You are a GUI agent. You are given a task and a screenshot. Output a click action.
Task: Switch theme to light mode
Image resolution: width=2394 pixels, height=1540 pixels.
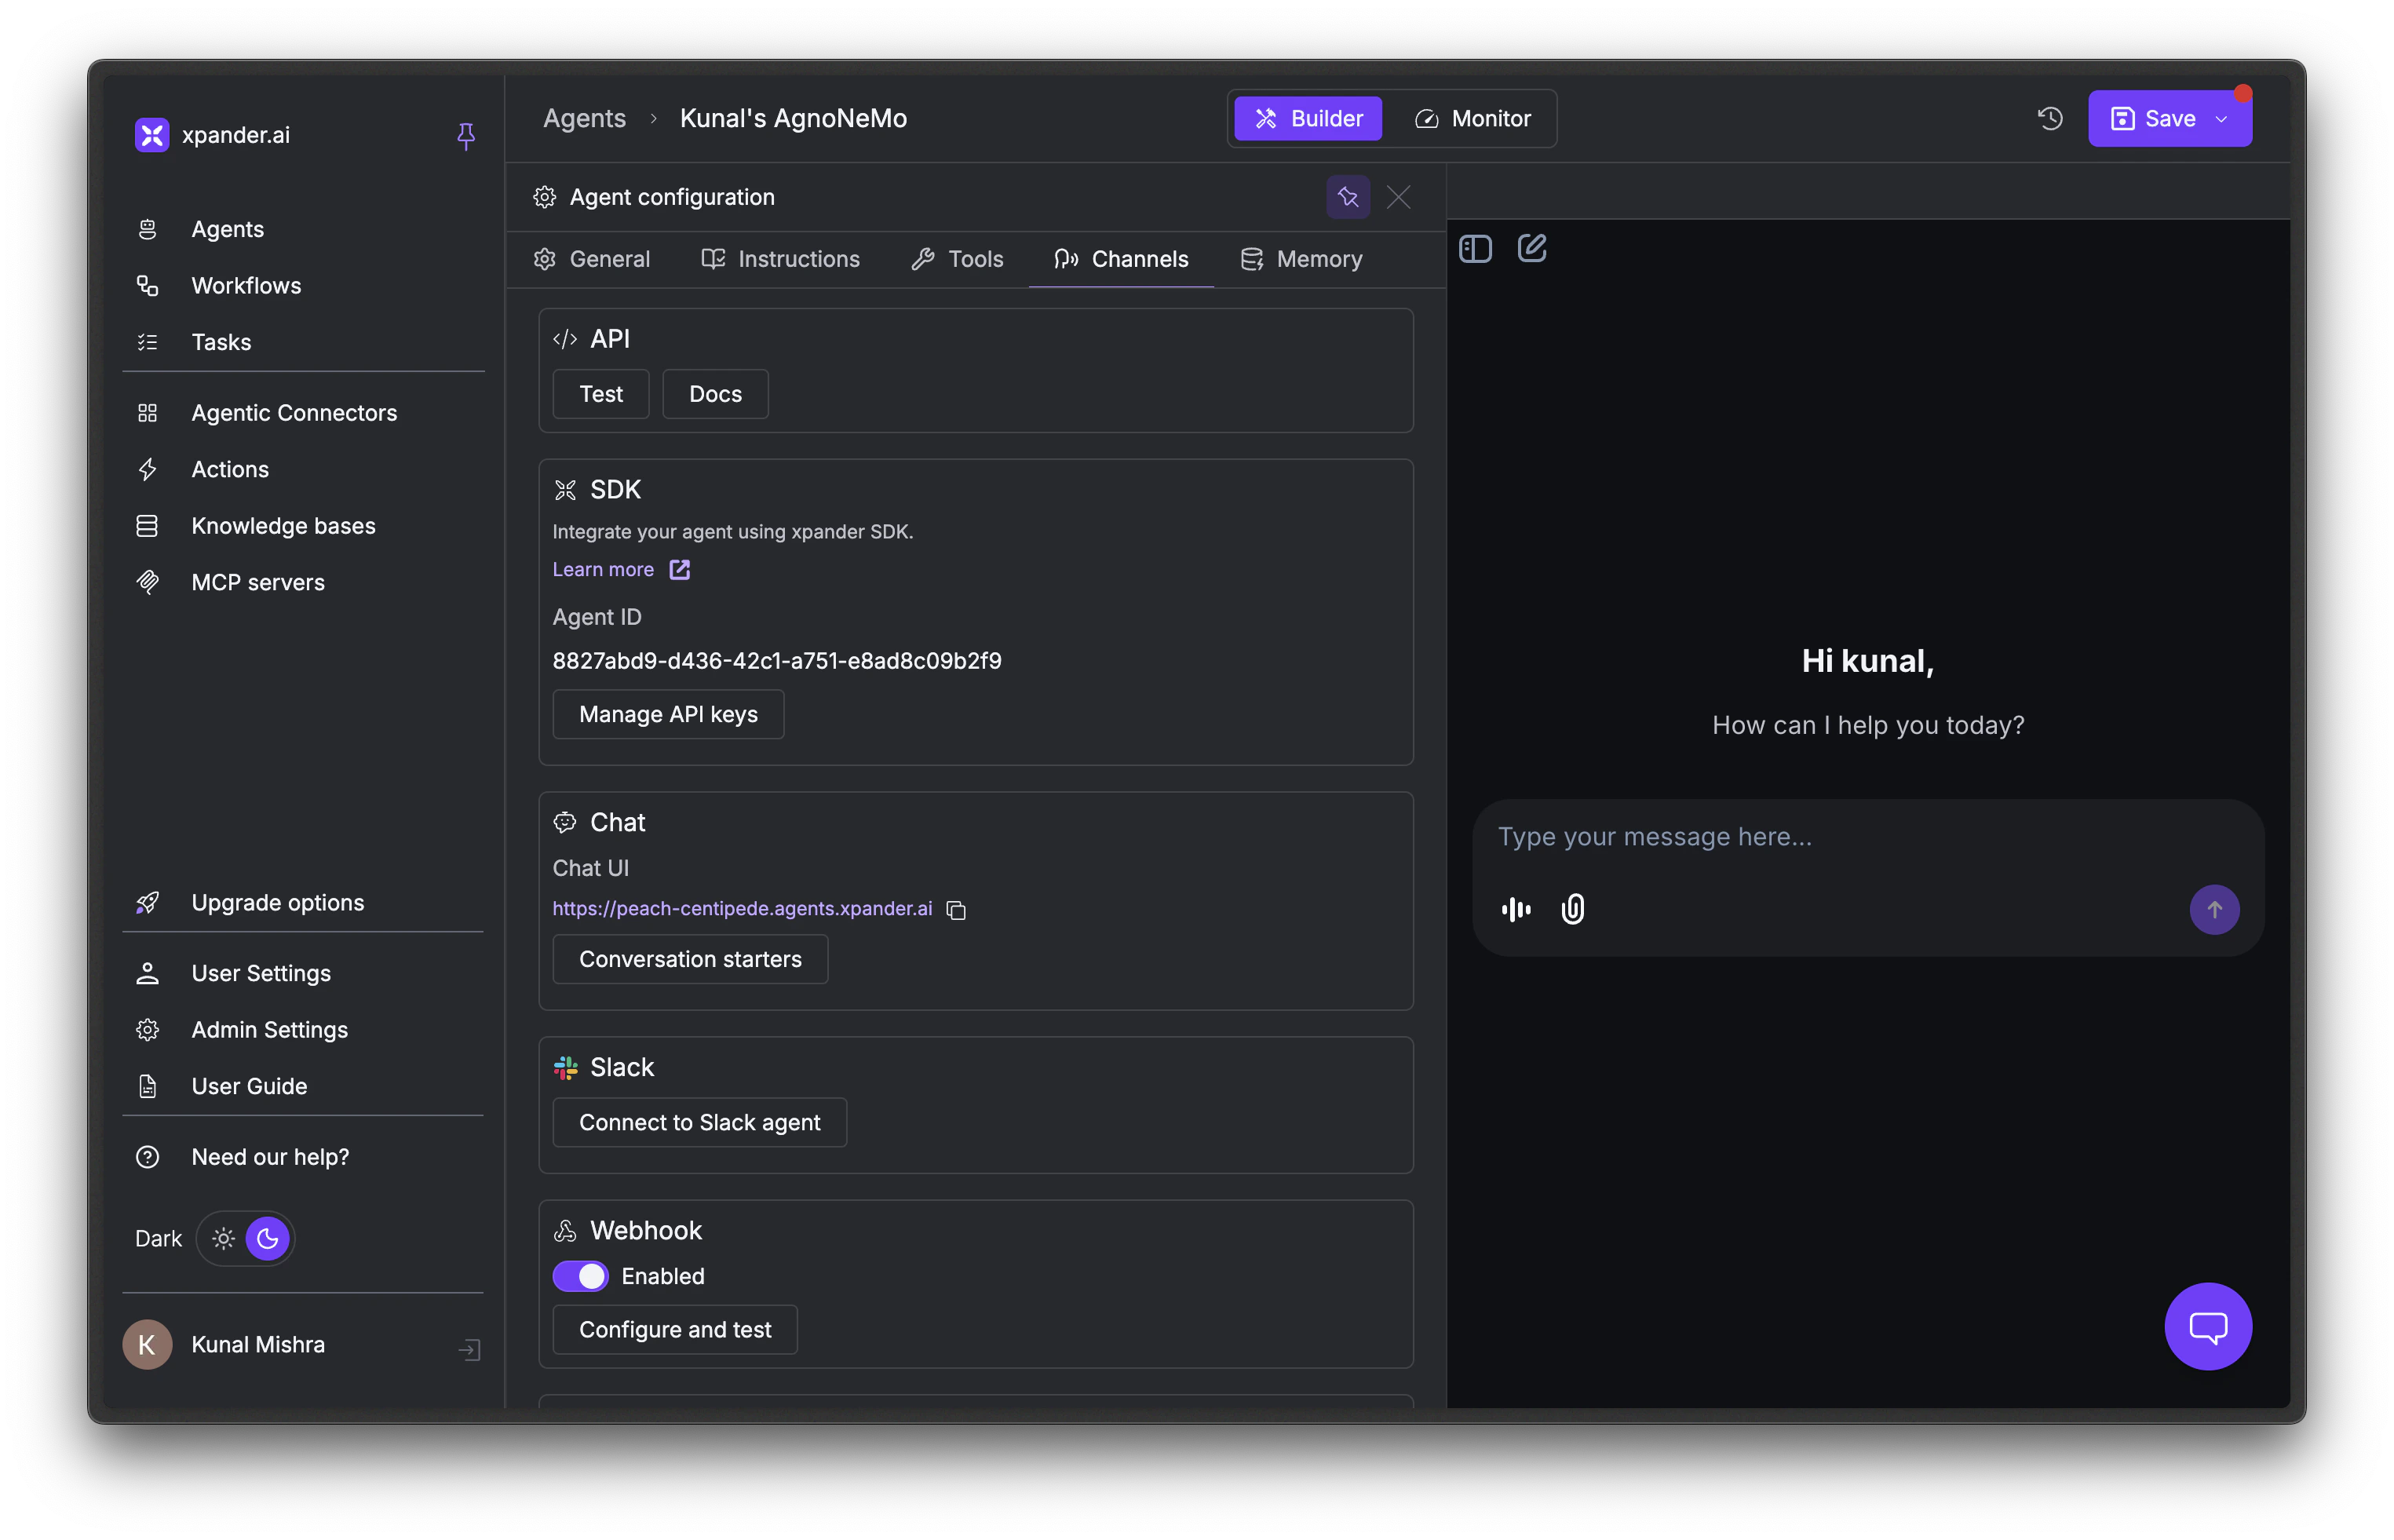click(x=222, y=1238)
